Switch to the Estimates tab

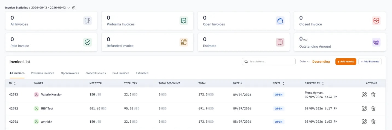(x=142, y=73)
